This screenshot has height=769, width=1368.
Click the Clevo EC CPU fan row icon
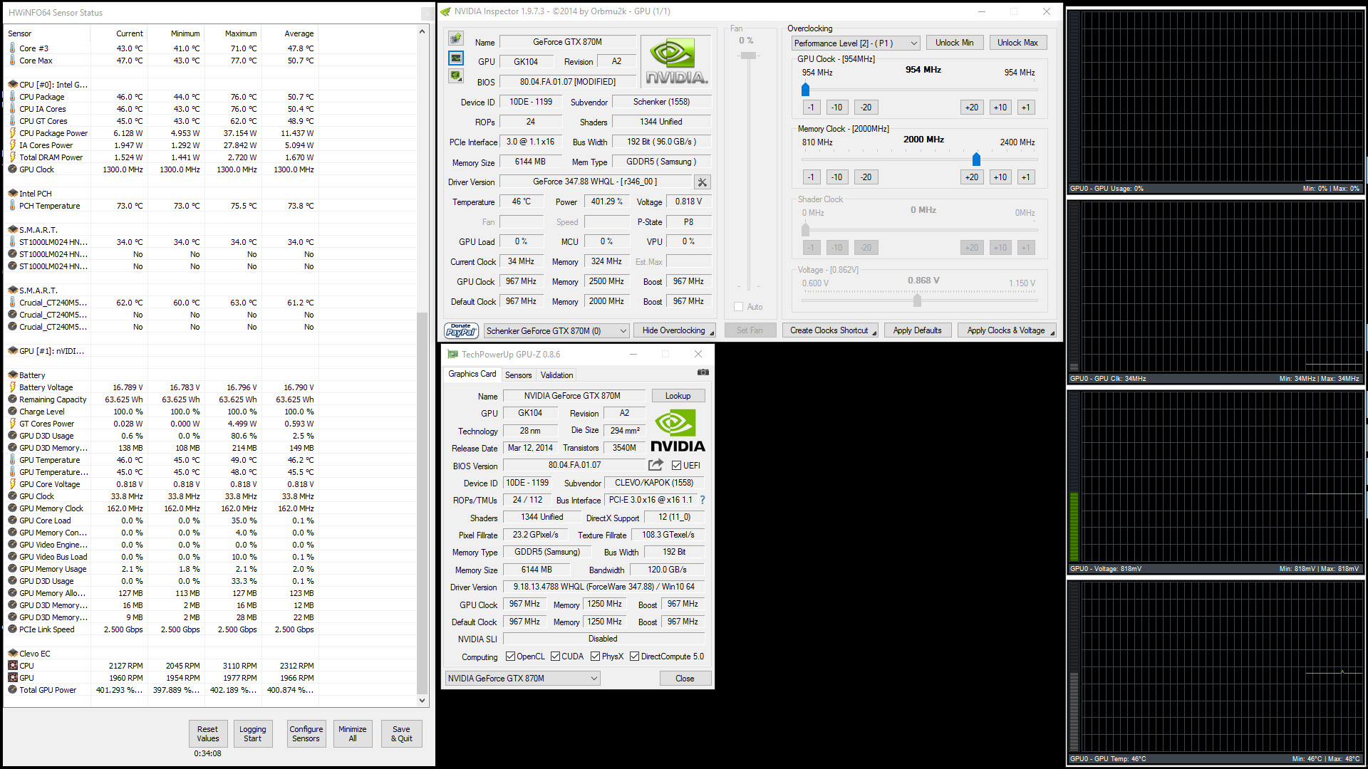click(x=13, y=666)
